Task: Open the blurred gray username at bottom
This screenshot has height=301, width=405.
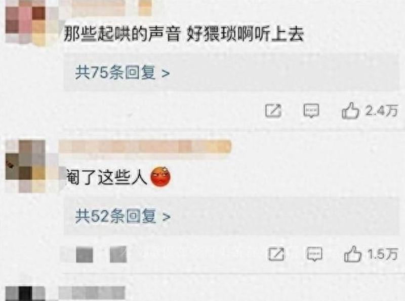Action: [x=92, y=293]
